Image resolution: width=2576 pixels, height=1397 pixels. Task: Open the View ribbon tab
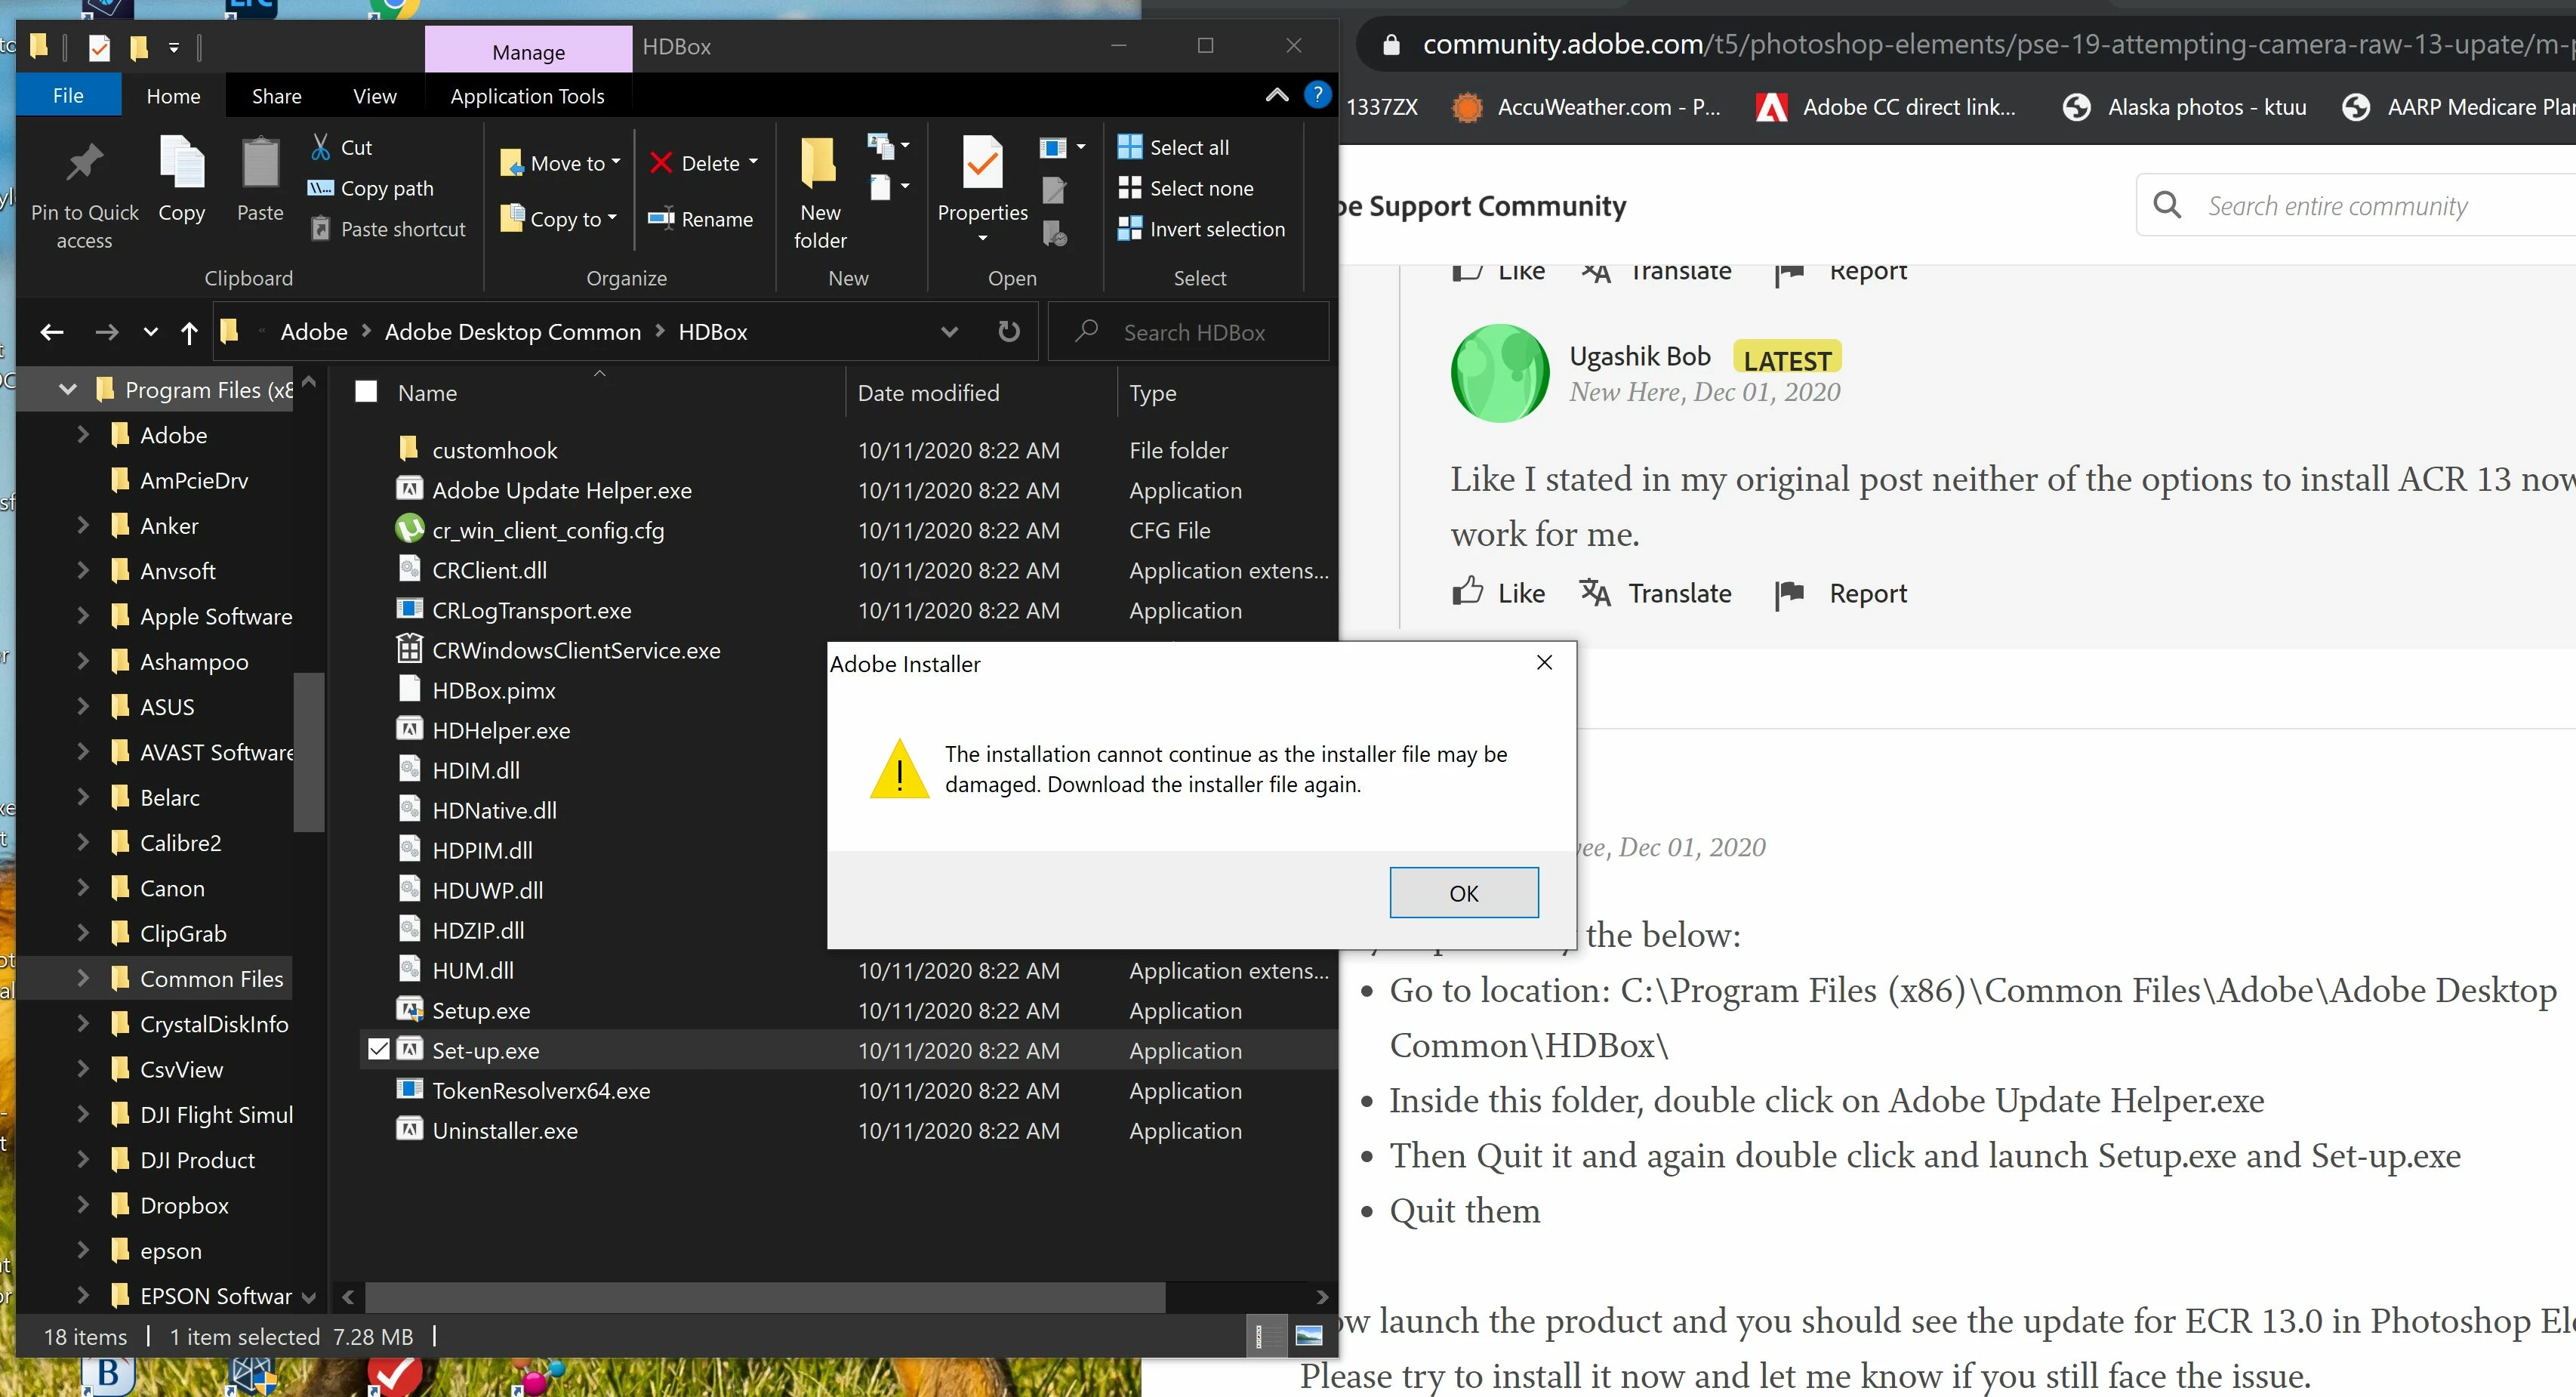tap(374, 96)
